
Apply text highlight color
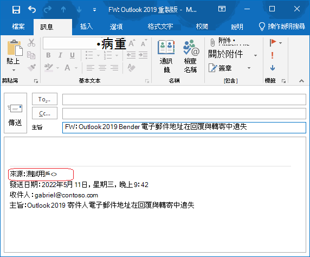point(49,68)
